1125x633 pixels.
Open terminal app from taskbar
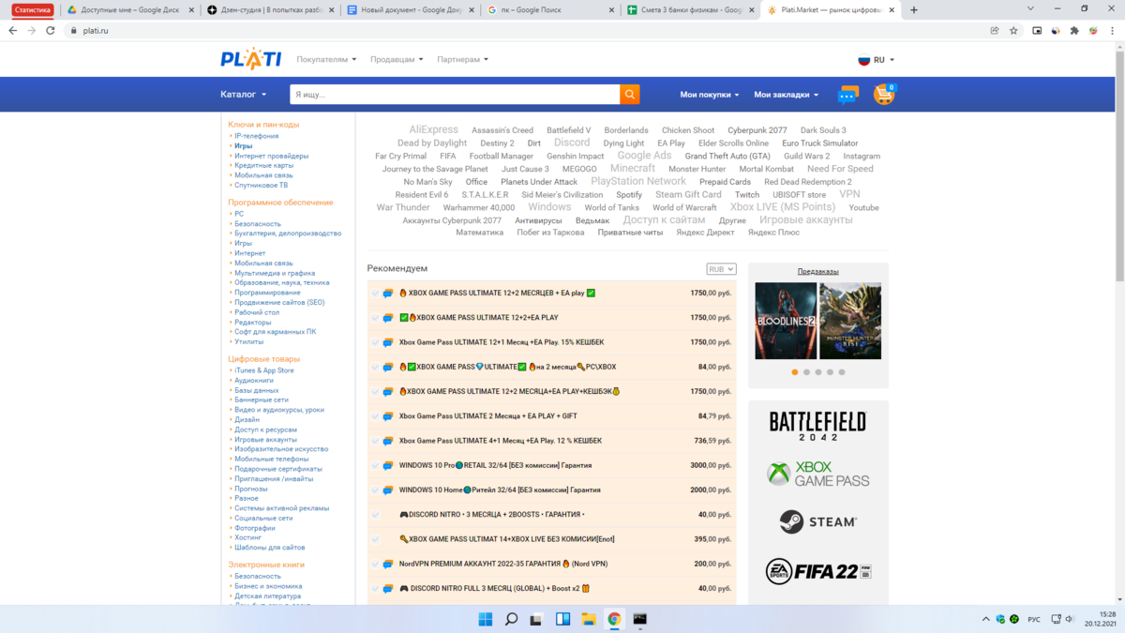(x=640, y=619)
